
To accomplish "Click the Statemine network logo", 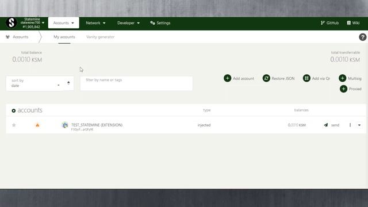I will 11,23.
